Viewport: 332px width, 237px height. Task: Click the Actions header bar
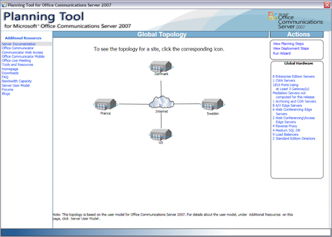click(297, 34)
